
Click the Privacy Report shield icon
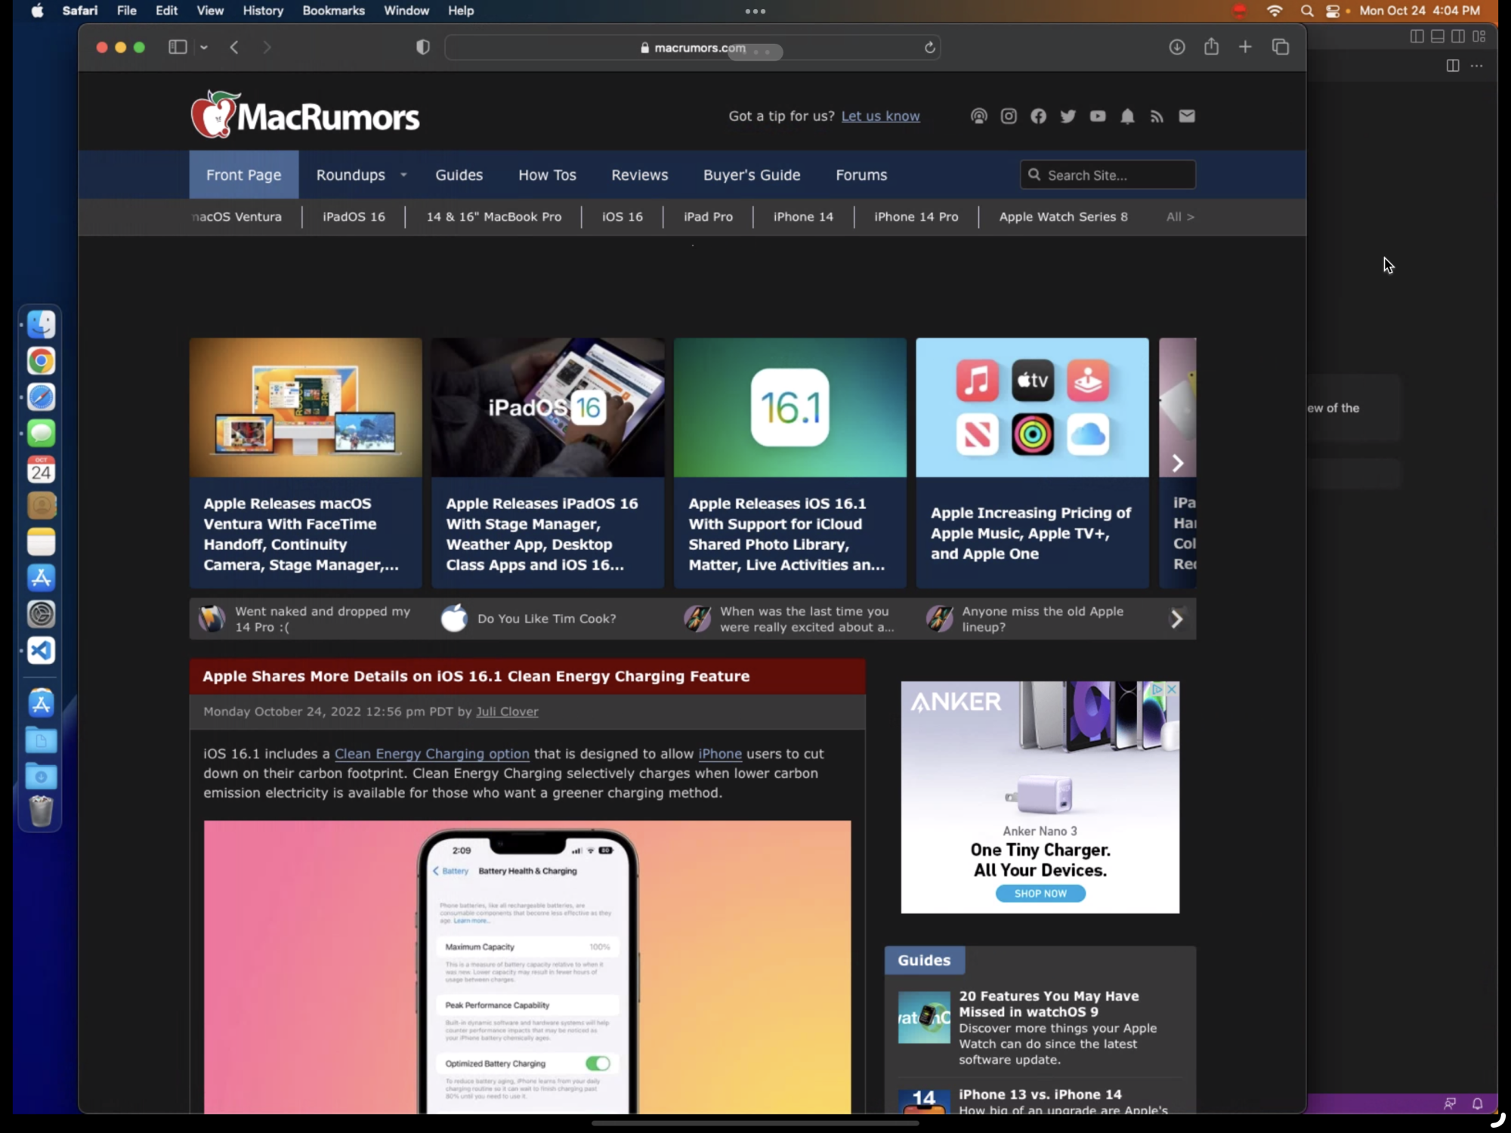tap(423, 47)
